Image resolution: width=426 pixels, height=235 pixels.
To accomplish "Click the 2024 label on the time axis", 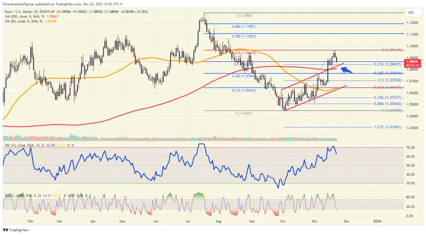I will pyautogui.click(x=377, y=221).
